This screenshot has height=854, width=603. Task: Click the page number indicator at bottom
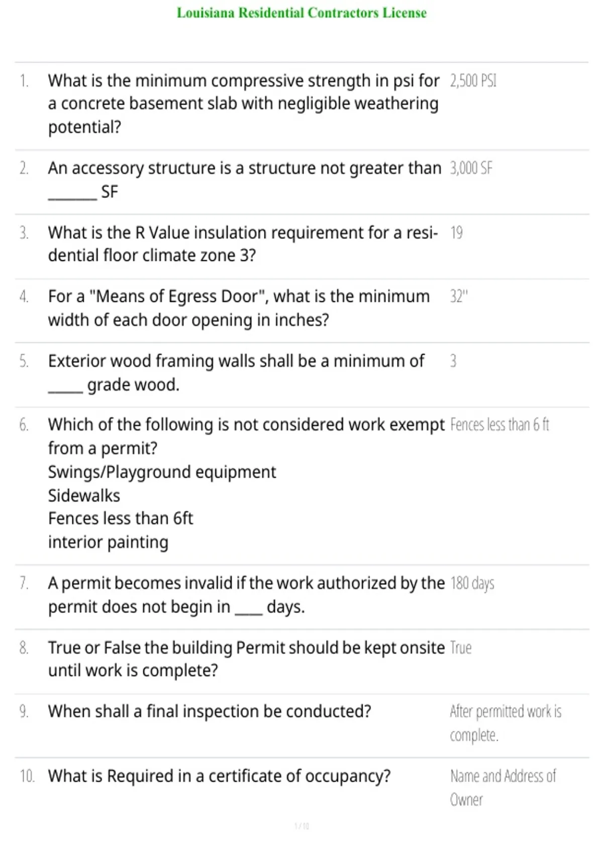[301, 826]
